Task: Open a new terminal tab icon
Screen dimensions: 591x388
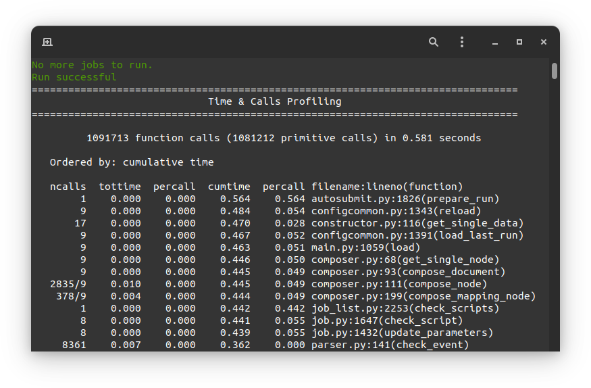Action: click(47, 42)
